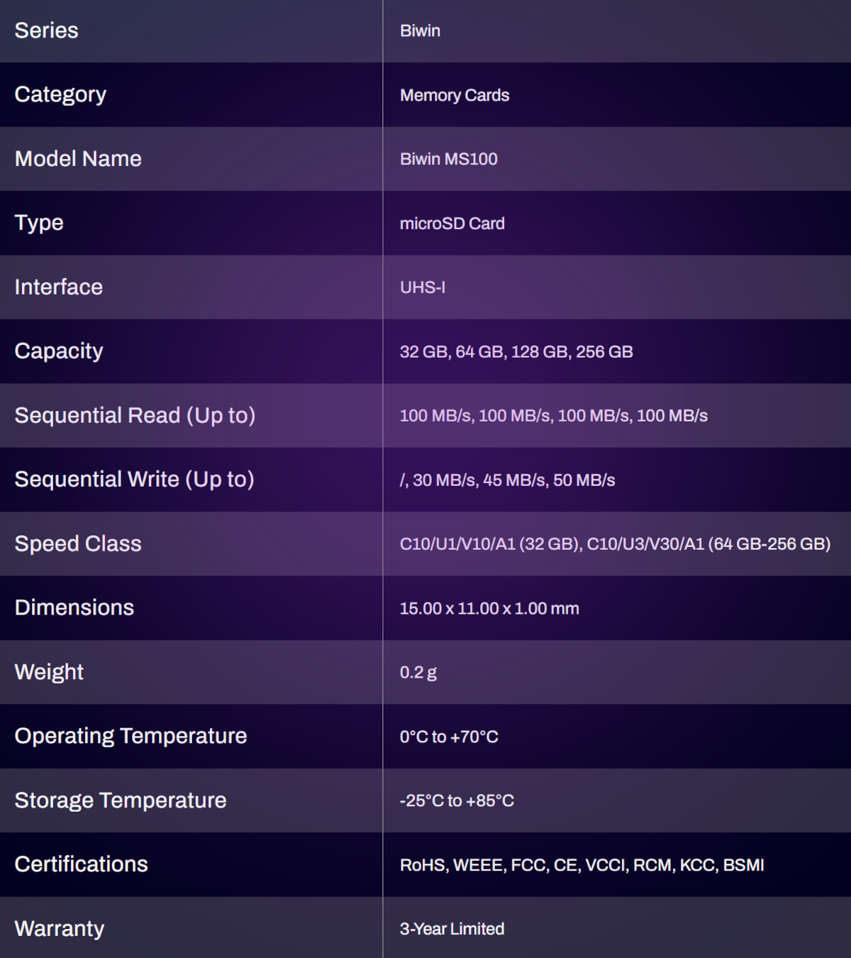The image size is (851, 958).
Task: Click the 'Type' row label
Action: click(x=39, y=224)
